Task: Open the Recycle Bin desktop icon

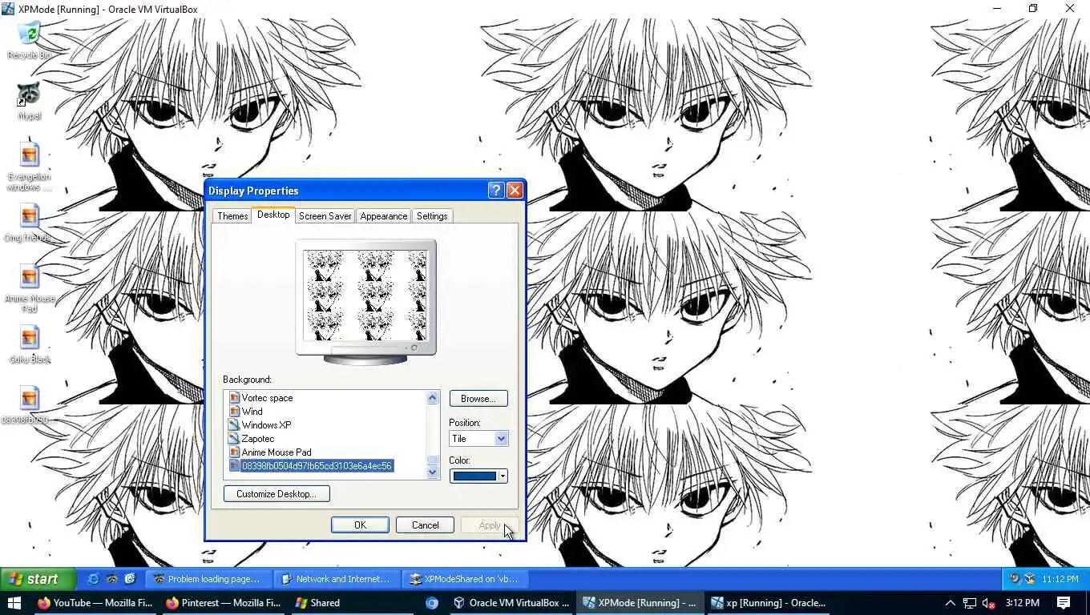Action: point(29,40)
